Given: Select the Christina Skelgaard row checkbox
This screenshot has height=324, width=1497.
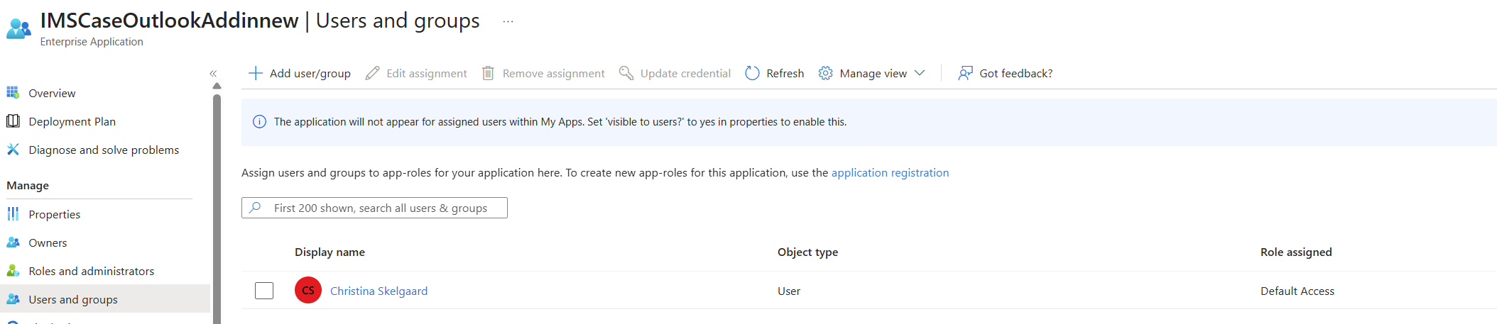Looking at the screenshot, I should pos(264,291).
